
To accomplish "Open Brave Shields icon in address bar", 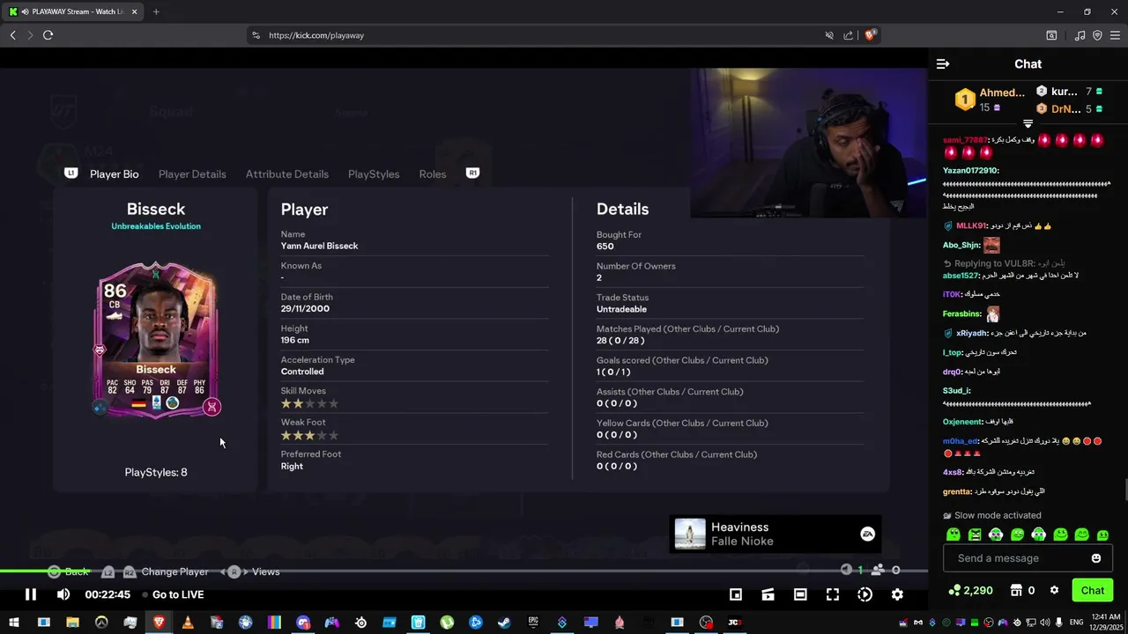I will click(870, 35).
